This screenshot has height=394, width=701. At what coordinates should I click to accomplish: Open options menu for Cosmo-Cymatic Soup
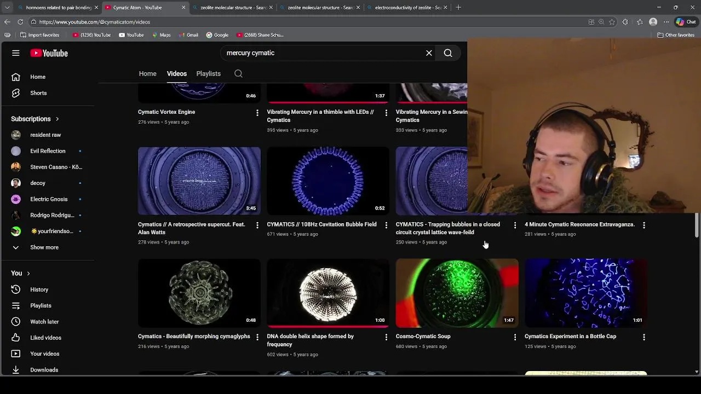point(515,337)
